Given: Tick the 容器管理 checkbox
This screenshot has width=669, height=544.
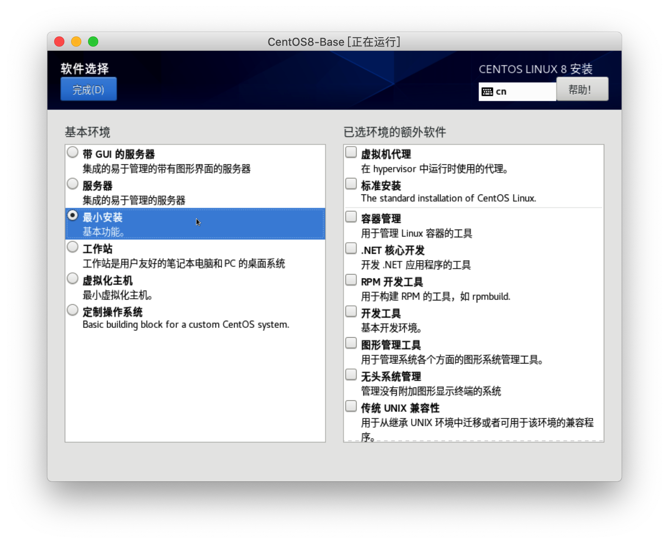Looking at the screenshot, I should tap(351, 217).
